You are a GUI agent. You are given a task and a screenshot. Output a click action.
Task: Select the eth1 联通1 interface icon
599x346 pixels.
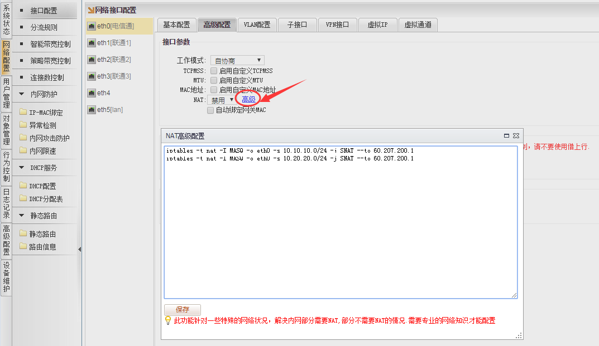pyautogui.click(x=92, y=43)
